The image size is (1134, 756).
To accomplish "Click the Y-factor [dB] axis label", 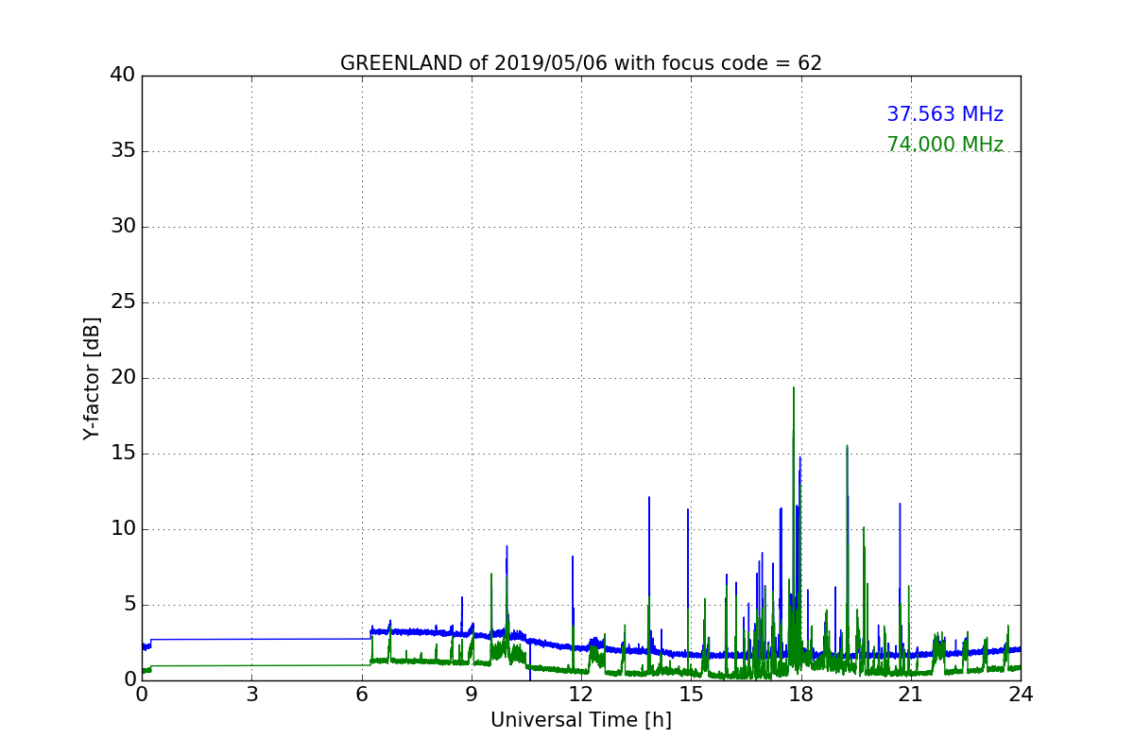I will coord(92,378).
